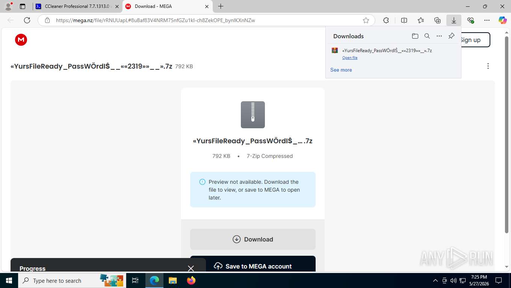Click the file name in Downloads panel
The height and width of the screenshot is (288, 511).
pyautogui.click(x=387, y=50)
